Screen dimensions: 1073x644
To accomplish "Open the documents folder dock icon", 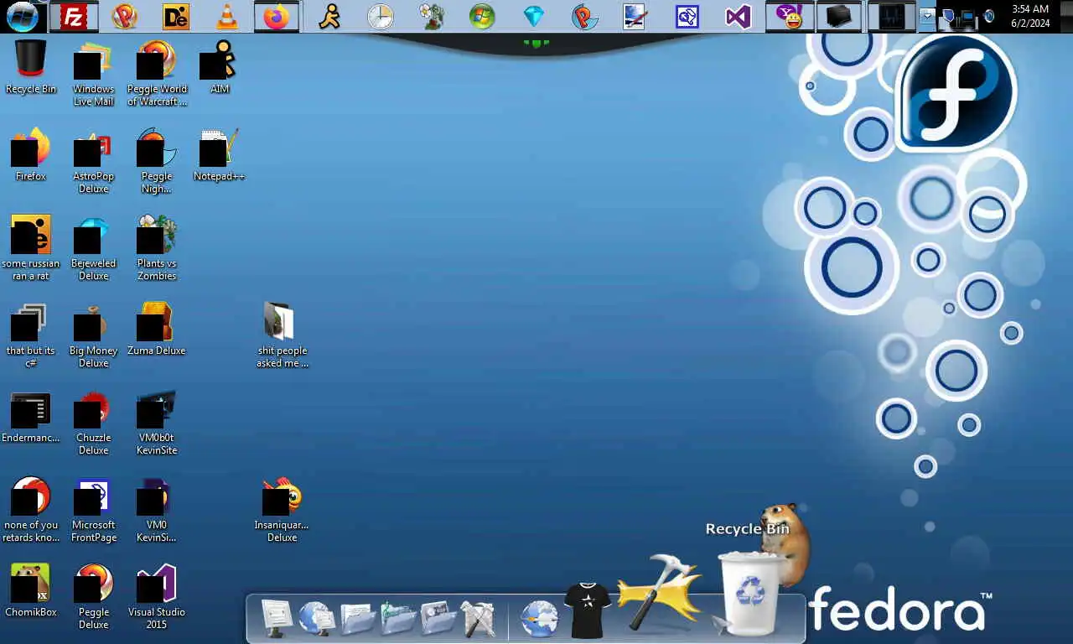I will pos(358,619).
